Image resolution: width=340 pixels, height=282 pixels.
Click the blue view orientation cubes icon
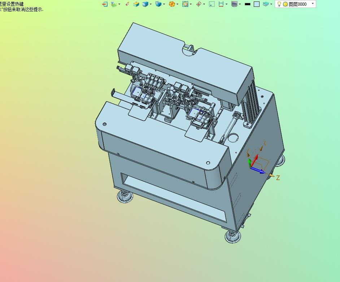158,4
